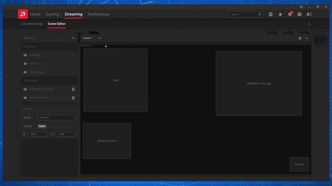Select the Browser Source 1 box on canvas
Image resolution: width=332 pixels, height=186 pixels.
pos(107,141)
